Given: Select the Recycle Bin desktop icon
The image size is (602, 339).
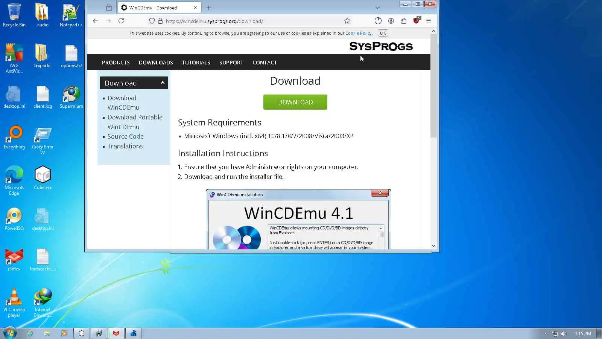Looking at the screenshot, I should (x=14, y=15).
